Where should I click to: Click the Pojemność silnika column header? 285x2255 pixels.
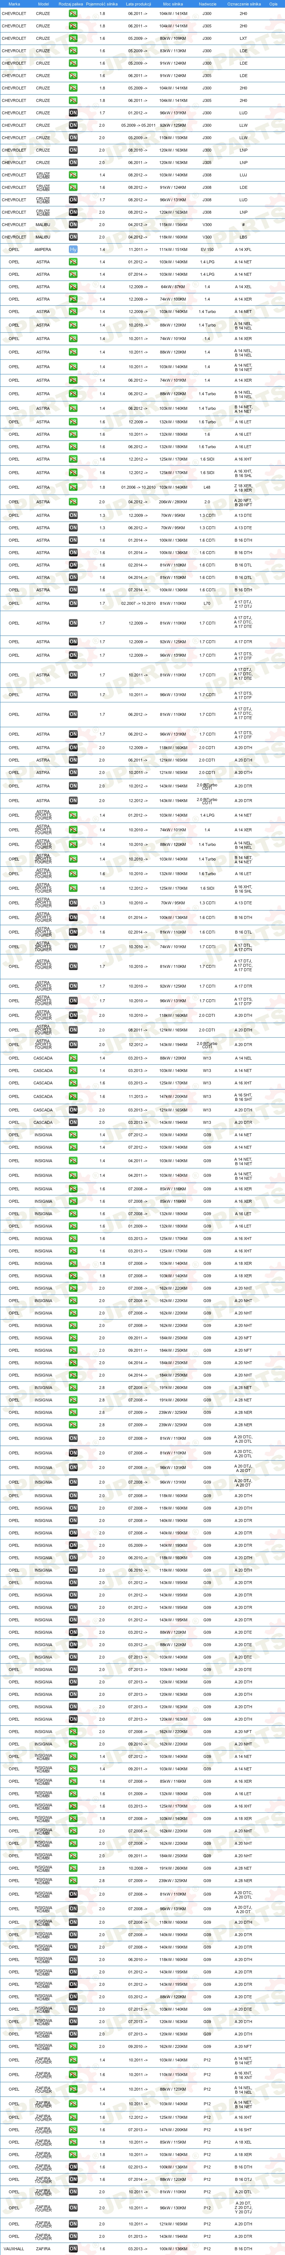pyautogui.click(x=102, y=4)
